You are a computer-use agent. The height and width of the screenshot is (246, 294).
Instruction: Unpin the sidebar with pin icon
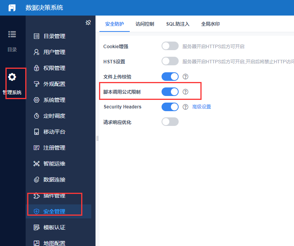coord(88,23)
